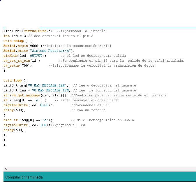
Task: Click the 'uint8_t msg[VW_MAX_MESSAGE_LEN];' line
Action: 36,86
